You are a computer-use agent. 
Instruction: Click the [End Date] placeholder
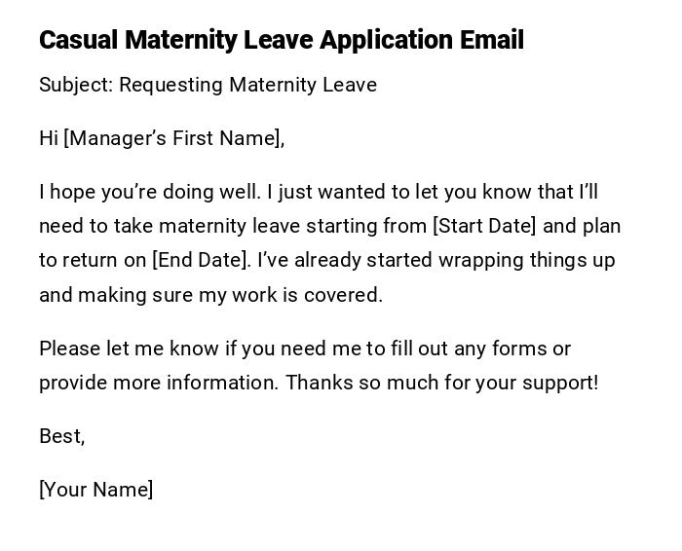201,260
